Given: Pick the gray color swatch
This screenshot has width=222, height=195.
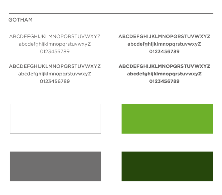Looking at the screenshot, I should click(x=56, y=166).
